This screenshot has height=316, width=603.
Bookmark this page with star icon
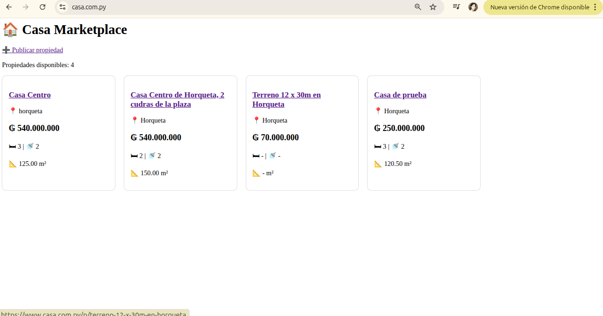coord(433,7)
